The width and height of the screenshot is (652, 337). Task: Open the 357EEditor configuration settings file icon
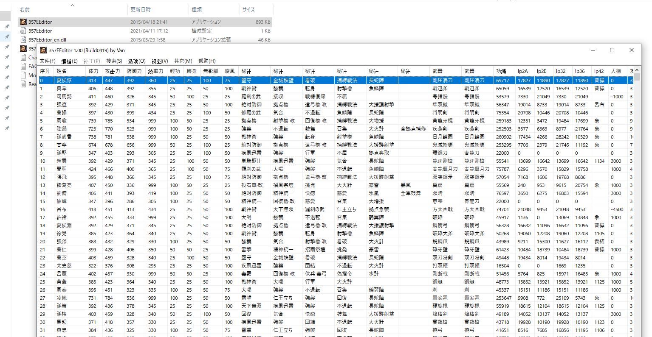pyautogui.click(x=24, y=31)
